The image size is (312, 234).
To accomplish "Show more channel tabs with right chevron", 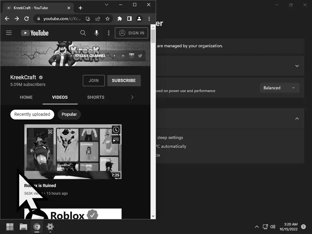I will pos(132,97).
